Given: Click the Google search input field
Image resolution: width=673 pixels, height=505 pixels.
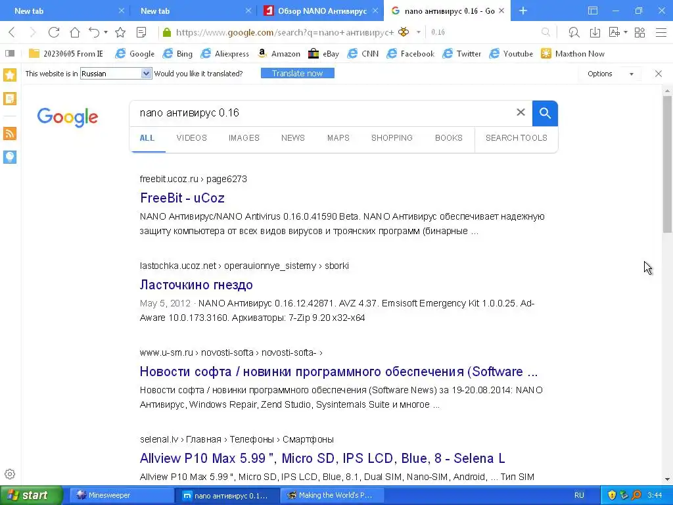Looking at the screenshot, I should tap(324, 113).
